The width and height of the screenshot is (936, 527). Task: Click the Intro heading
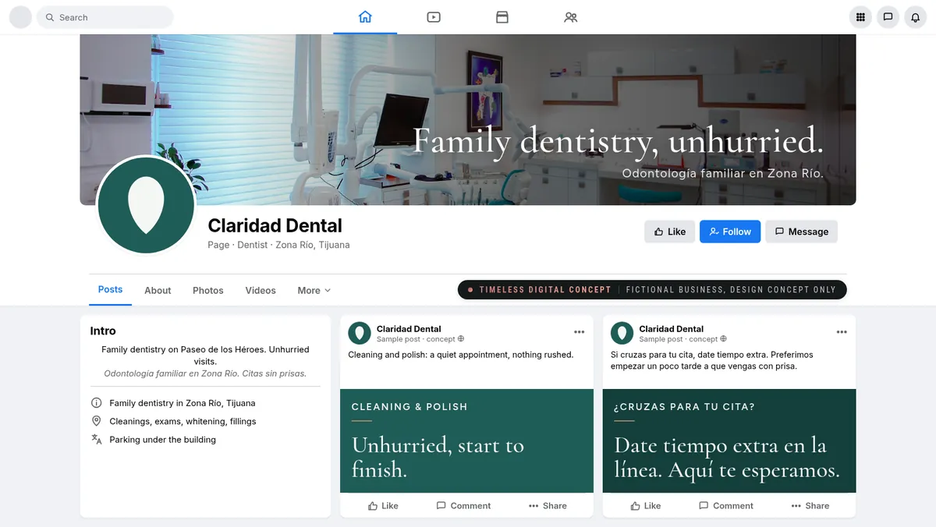pos(103,331)
